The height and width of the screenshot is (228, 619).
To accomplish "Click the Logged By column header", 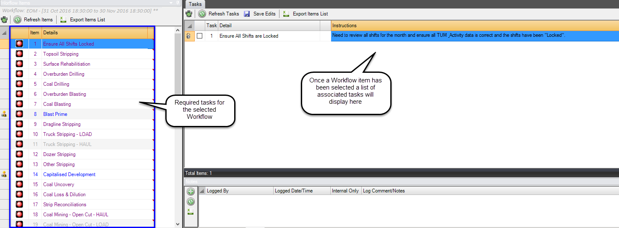I will tap(240, 191).
